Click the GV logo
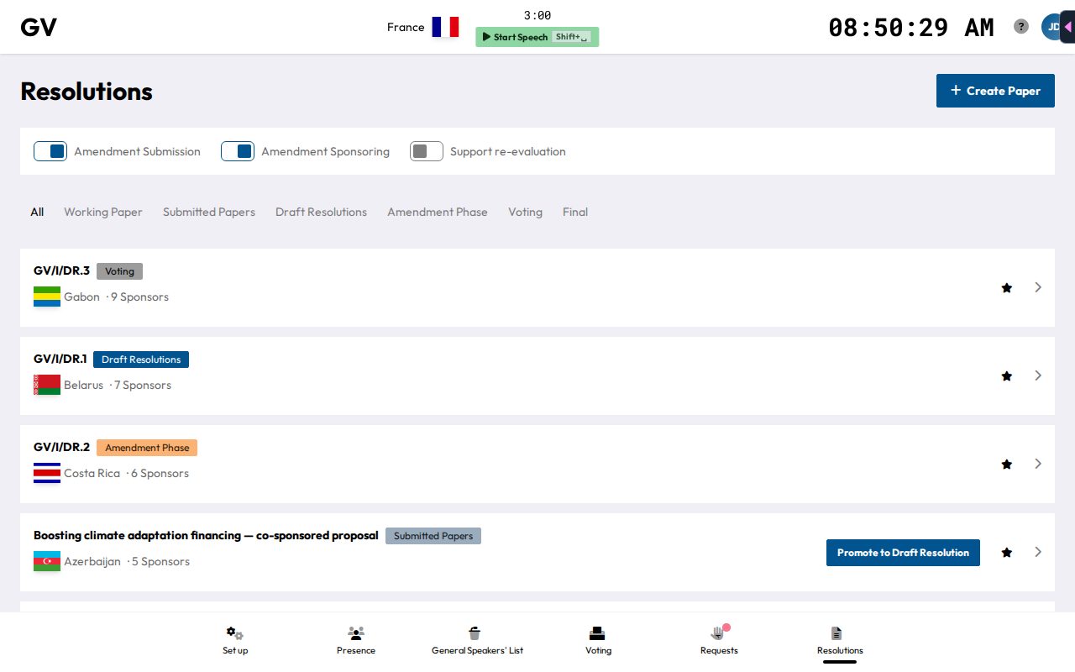This screenshot has width=1075, height=672. click(39, 27)
